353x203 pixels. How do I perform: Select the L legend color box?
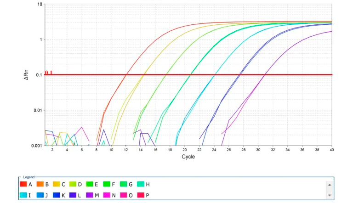[73, 195]
